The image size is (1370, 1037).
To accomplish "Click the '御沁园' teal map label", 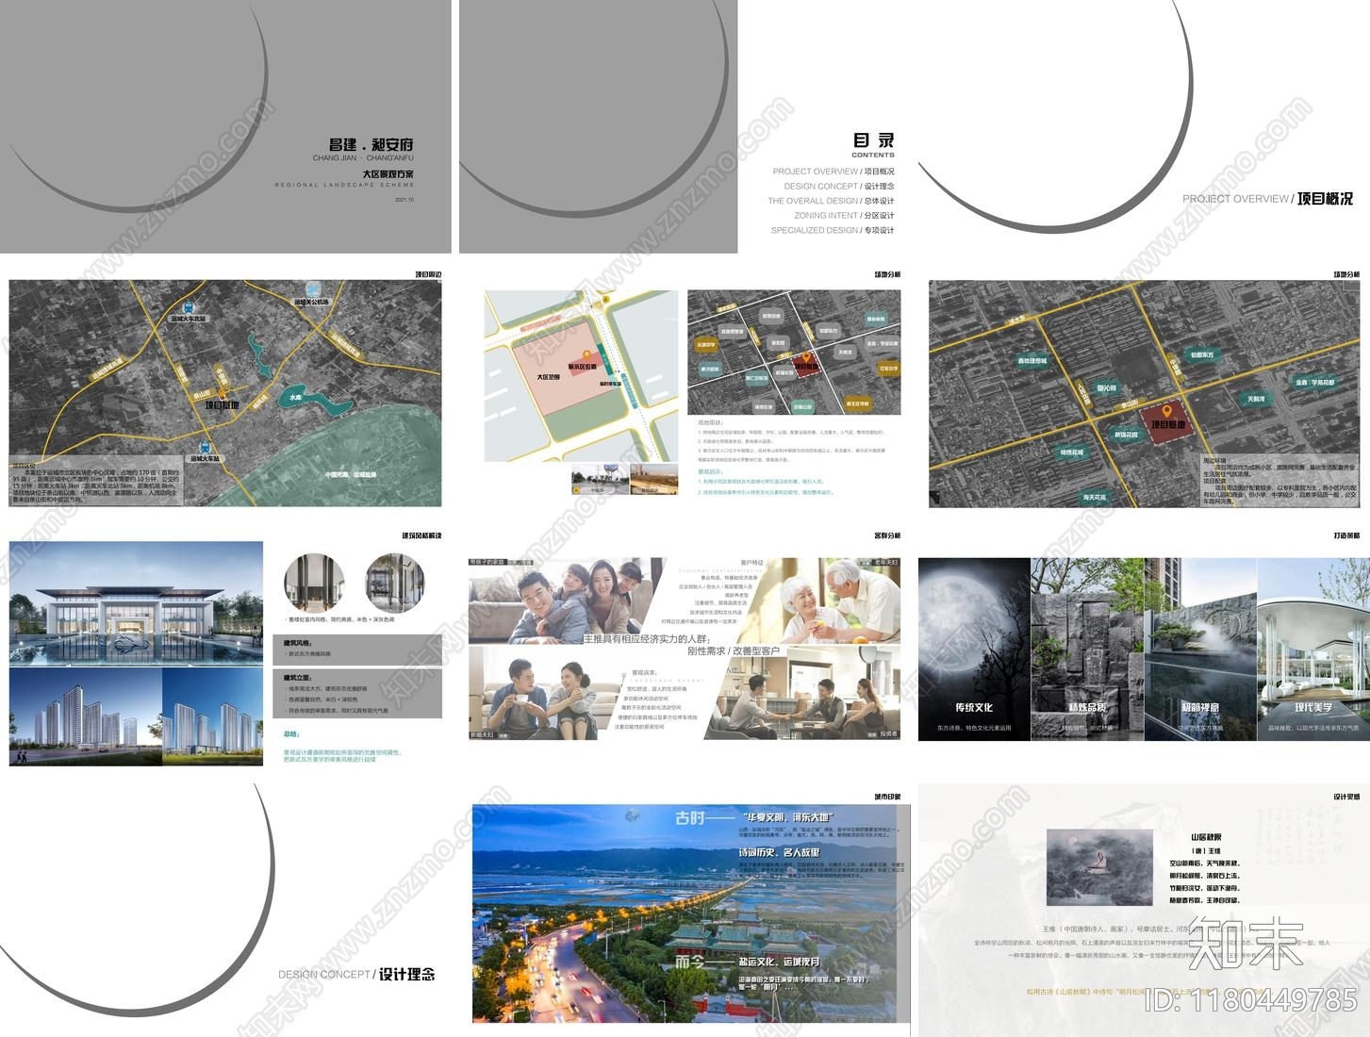I will 1106,388.
